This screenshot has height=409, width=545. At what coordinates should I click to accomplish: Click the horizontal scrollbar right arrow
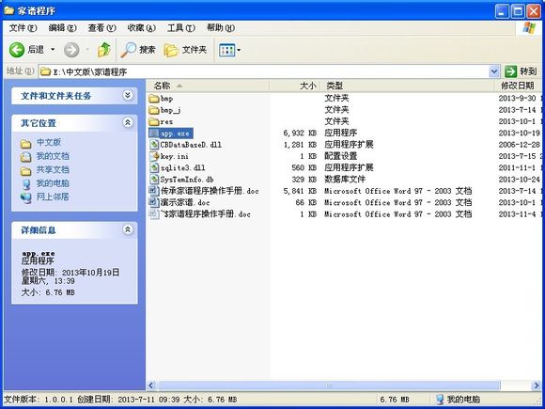coord(536,385)
